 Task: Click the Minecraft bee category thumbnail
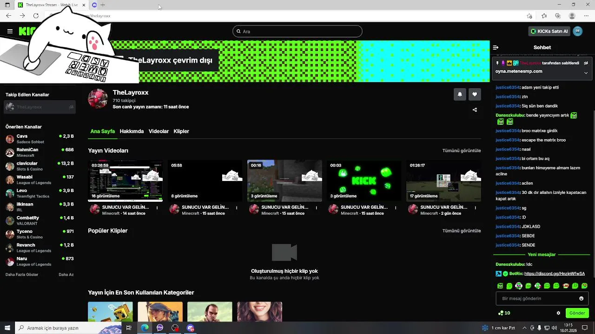coord(110,311)
